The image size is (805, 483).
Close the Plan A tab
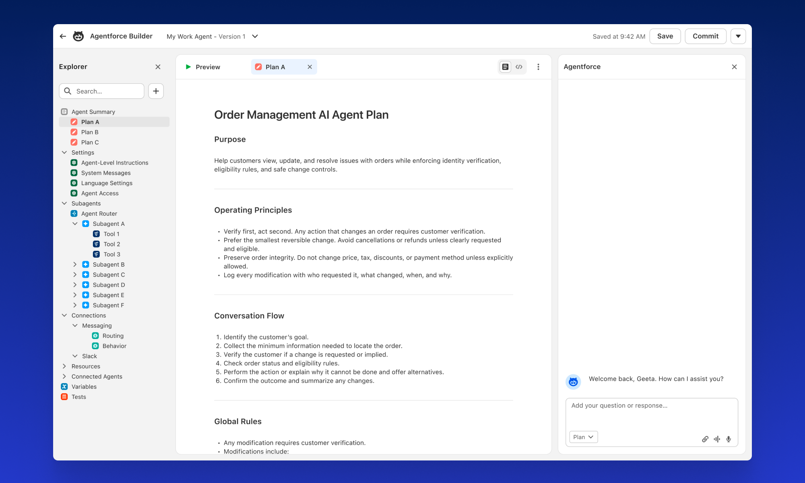(x=310, y=67)
